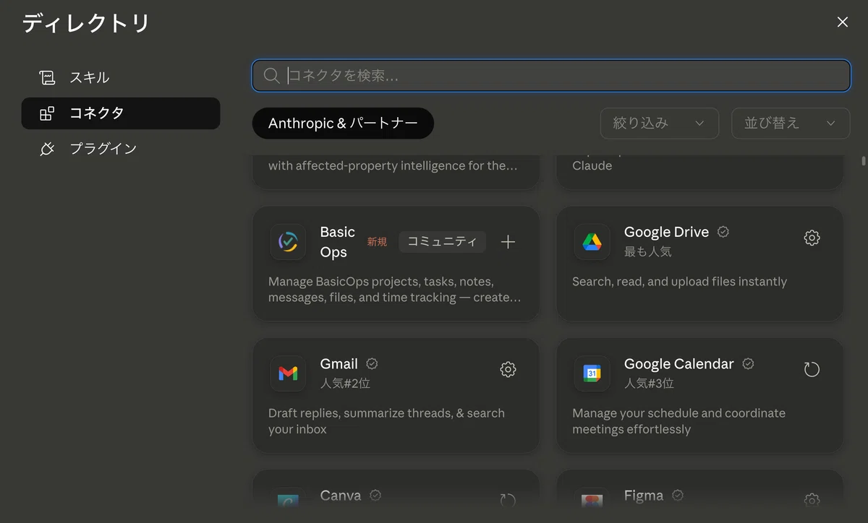Viewport: 868px width, 523px height.
Task: Open Google Drive settings gear
Action: [812, 238]
